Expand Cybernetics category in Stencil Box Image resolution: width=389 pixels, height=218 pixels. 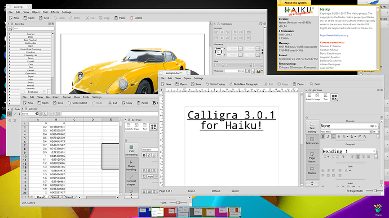(x=29, y=74)
